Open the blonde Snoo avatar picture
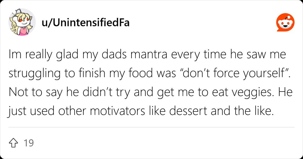The image size is (303, 159). [22, 22]
